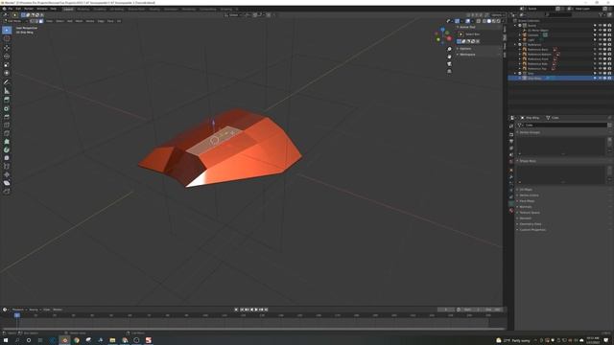Screen dimensions: 614x345
Task: Click the End frame field in timeline
Action: point(493,310)
